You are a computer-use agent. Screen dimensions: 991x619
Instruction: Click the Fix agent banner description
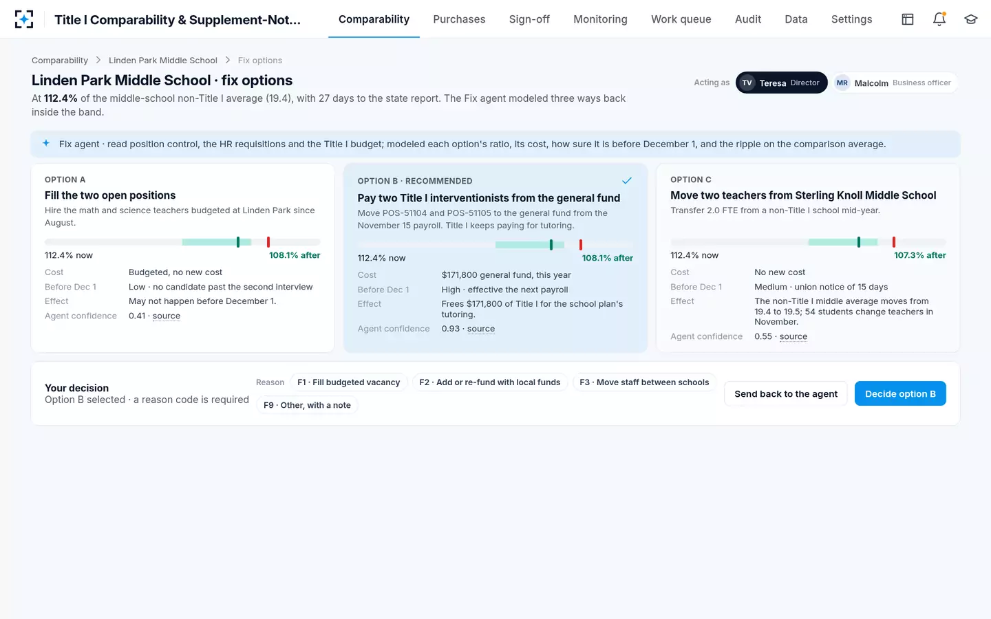473,144
